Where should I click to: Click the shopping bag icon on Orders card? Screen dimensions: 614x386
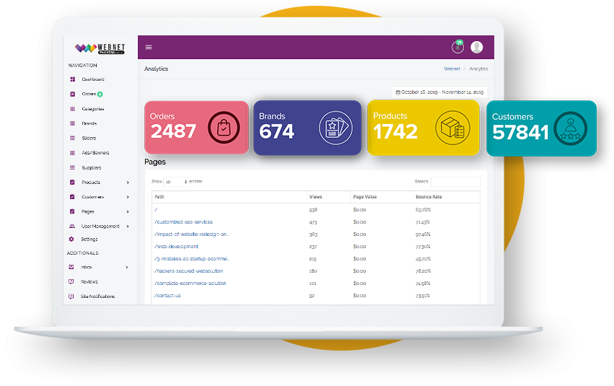(x=224, y=128)
